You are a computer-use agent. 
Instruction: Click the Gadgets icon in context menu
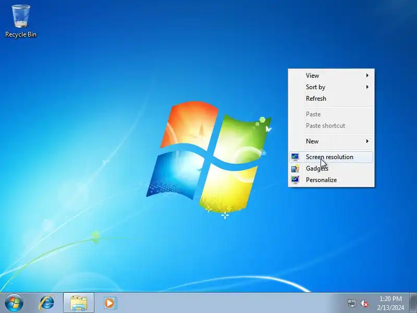pyautogui.click(x=295, y=168)
